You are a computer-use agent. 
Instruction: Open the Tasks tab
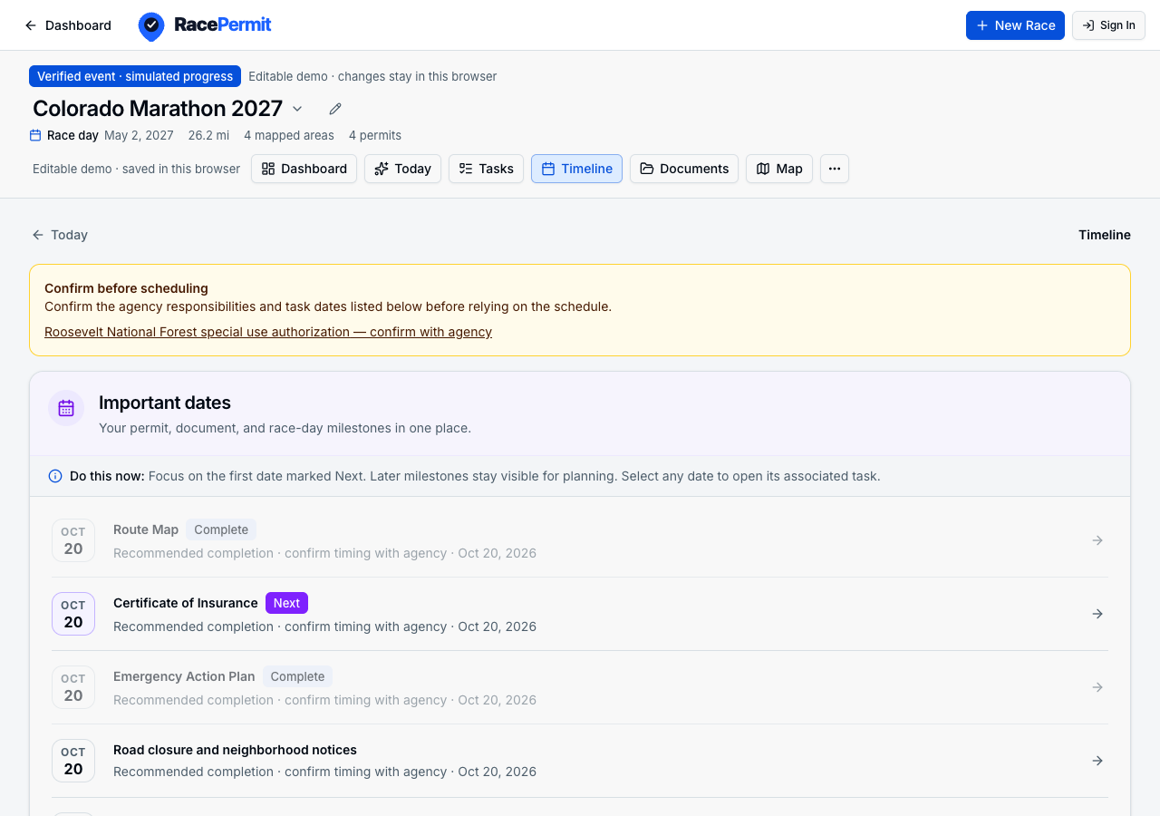click(x=486, y=169)
